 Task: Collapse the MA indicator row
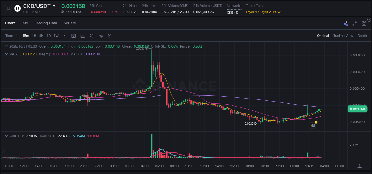[7, 54]
